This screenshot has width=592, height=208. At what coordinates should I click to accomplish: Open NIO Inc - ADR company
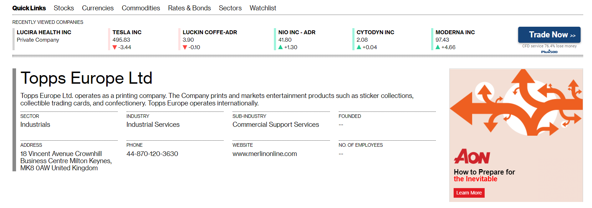click(x=297, y=32)
